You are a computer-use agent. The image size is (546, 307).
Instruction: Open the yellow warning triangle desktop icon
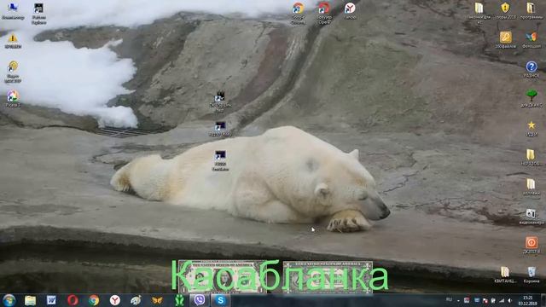pyautogui.click(x=13, y=41)
